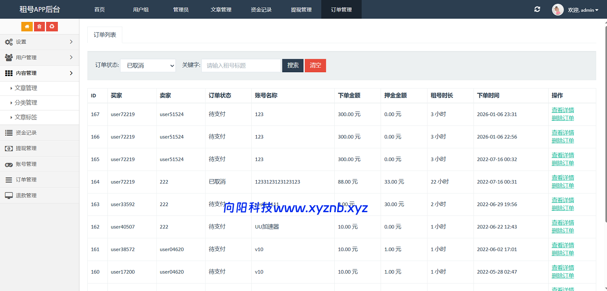This screenshot has height=291, width=607.
Task: Switch to the 文章管理 top menu
Action: pos(221,9)
